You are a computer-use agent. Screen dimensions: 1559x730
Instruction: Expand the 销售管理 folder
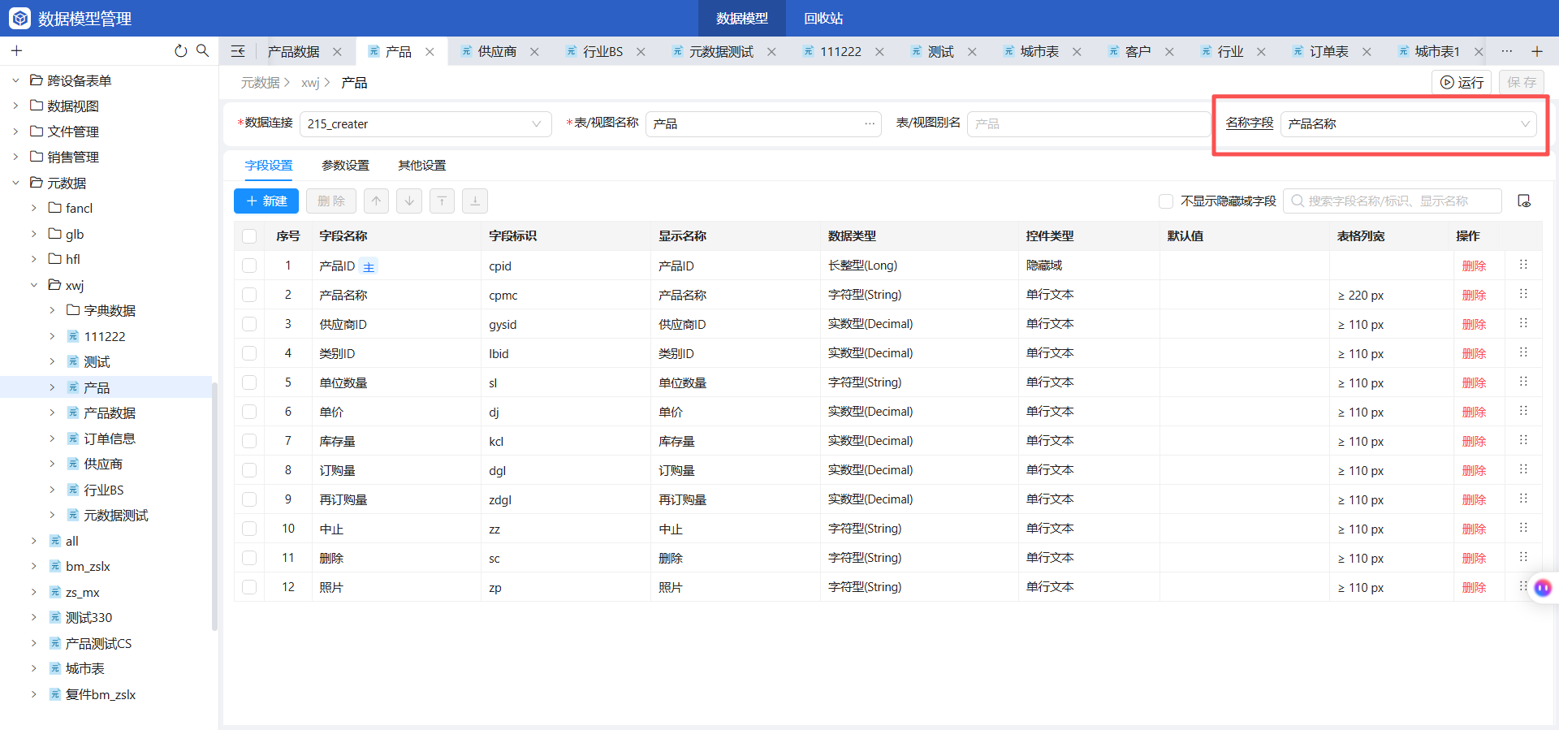pyautogui.click(x=15, y=157)
